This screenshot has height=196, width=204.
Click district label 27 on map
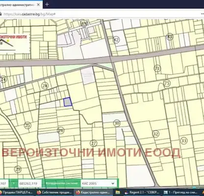[x=94, y=144]
